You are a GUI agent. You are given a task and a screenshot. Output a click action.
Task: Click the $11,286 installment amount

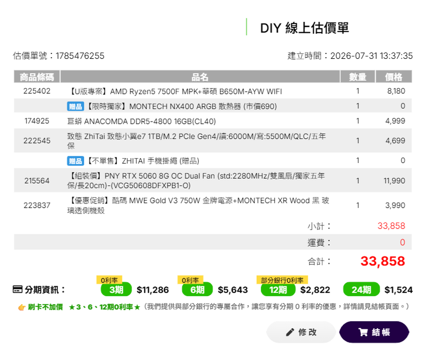click(x=153, y=290)
